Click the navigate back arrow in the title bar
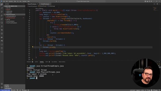This screenshot has width=161, height=91. 56,1
